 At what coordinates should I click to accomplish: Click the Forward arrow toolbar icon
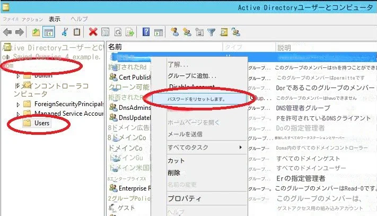tap(19, 32)
